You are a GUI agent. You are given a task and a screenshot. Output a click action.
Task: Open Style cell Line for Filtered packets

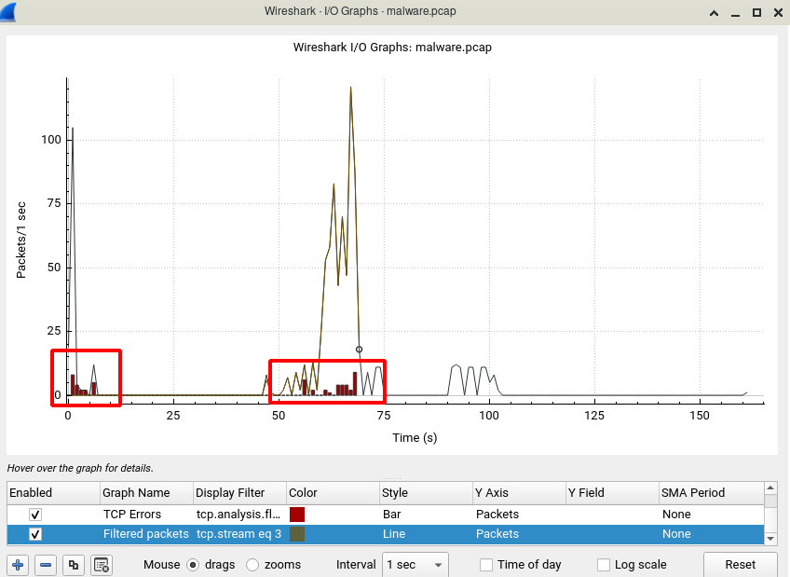427,534
